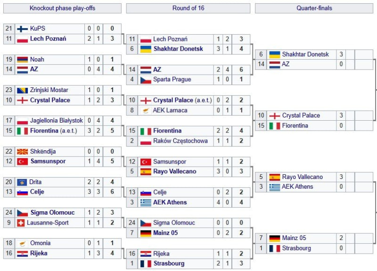Select the Quarter-finals column header

314,8
